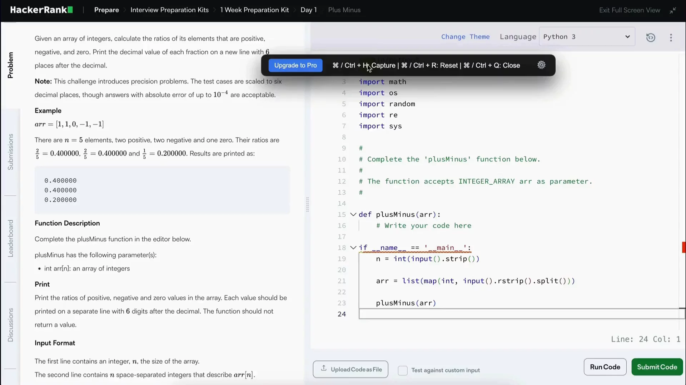Viewport: 686px width, 385px height.
Task: Click 'n = int(input().strip())' line
Action: click(x=428, y=259)
